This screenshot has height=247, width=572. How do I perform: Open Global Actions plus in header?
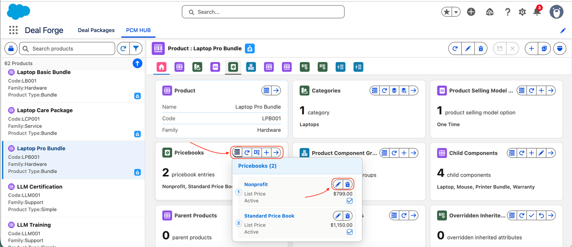click(471, 12)
